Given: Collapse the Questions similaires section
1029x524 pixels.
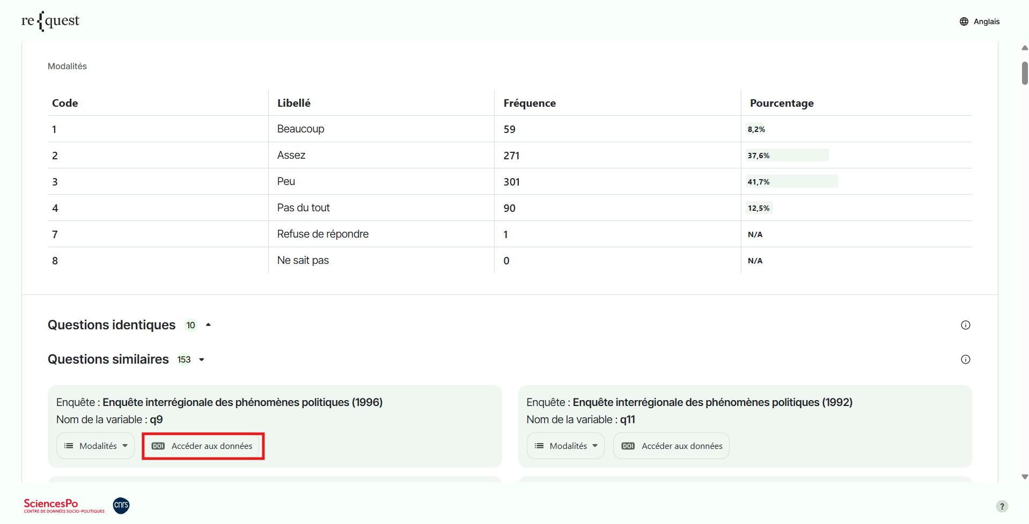Looking at the screenshot, I should tap(202, 360).
